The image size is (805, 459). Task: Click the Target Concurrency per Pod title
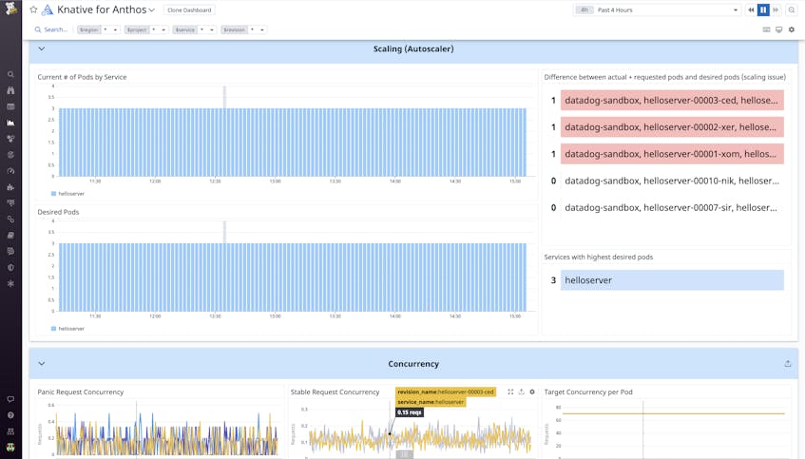tap(588, 392)
